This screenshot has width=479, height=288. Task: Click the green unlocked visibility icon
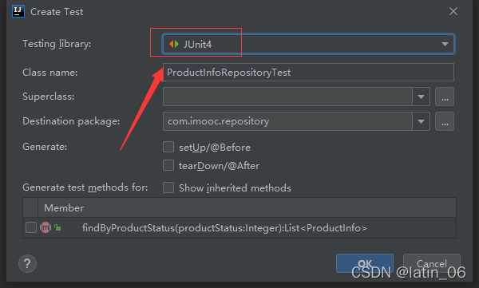tap(57, 227)
